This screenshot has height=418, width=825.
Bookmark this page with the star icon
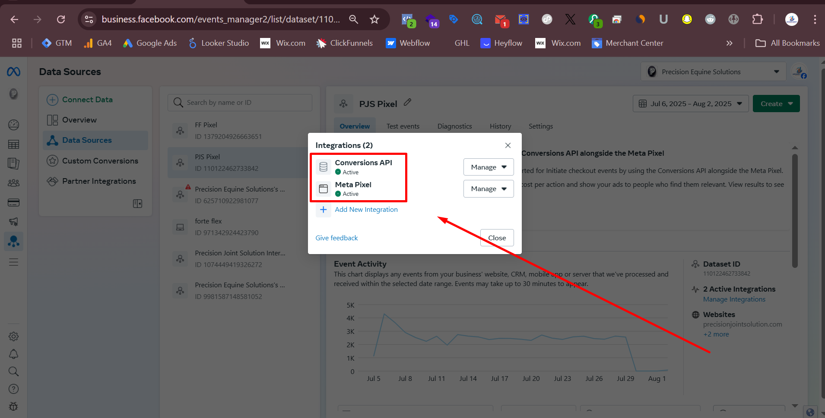click(374, 19)
